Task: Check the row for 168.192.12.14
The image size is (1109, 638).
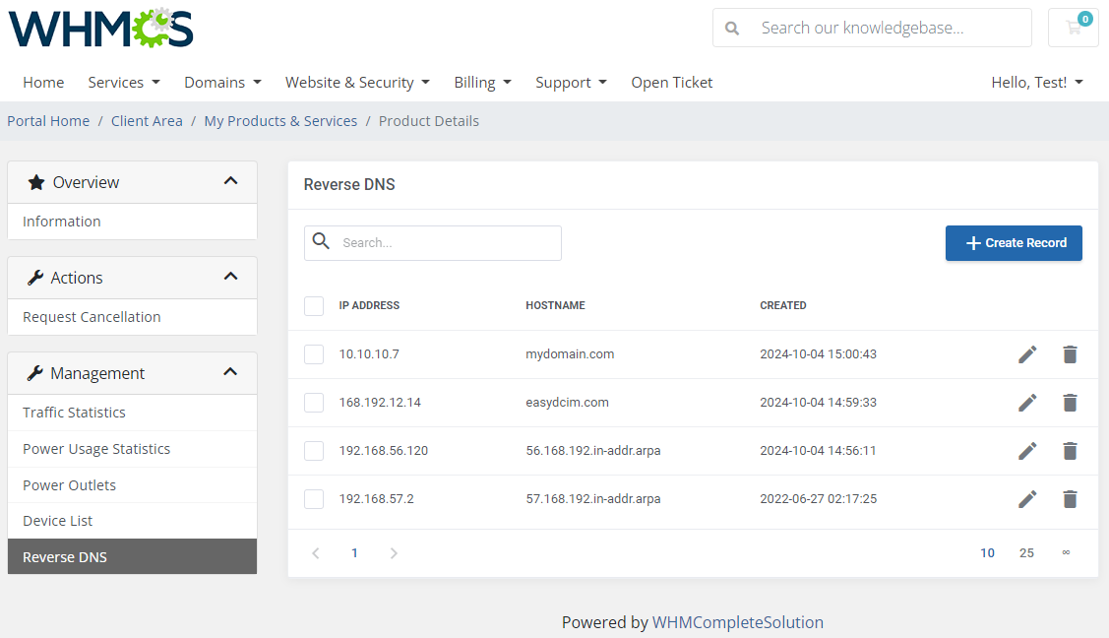Action: click(314, 402)
